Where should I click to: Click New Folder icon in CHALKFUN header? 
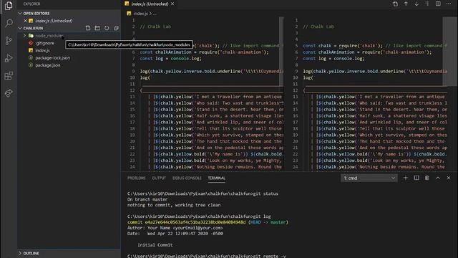coord(97,28)
